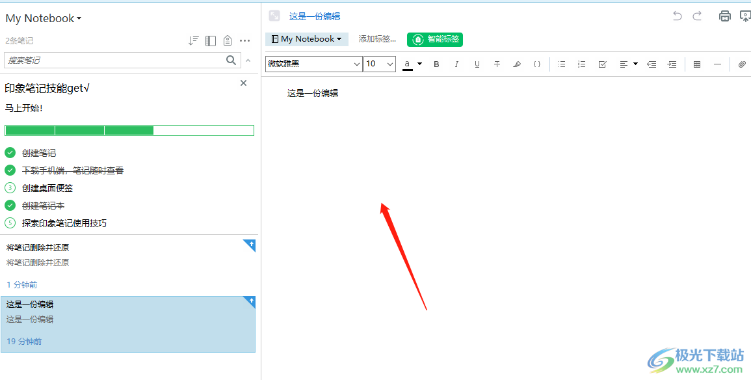Click the font color swatch letter a
751x380 pixels.
click(408, 64)
